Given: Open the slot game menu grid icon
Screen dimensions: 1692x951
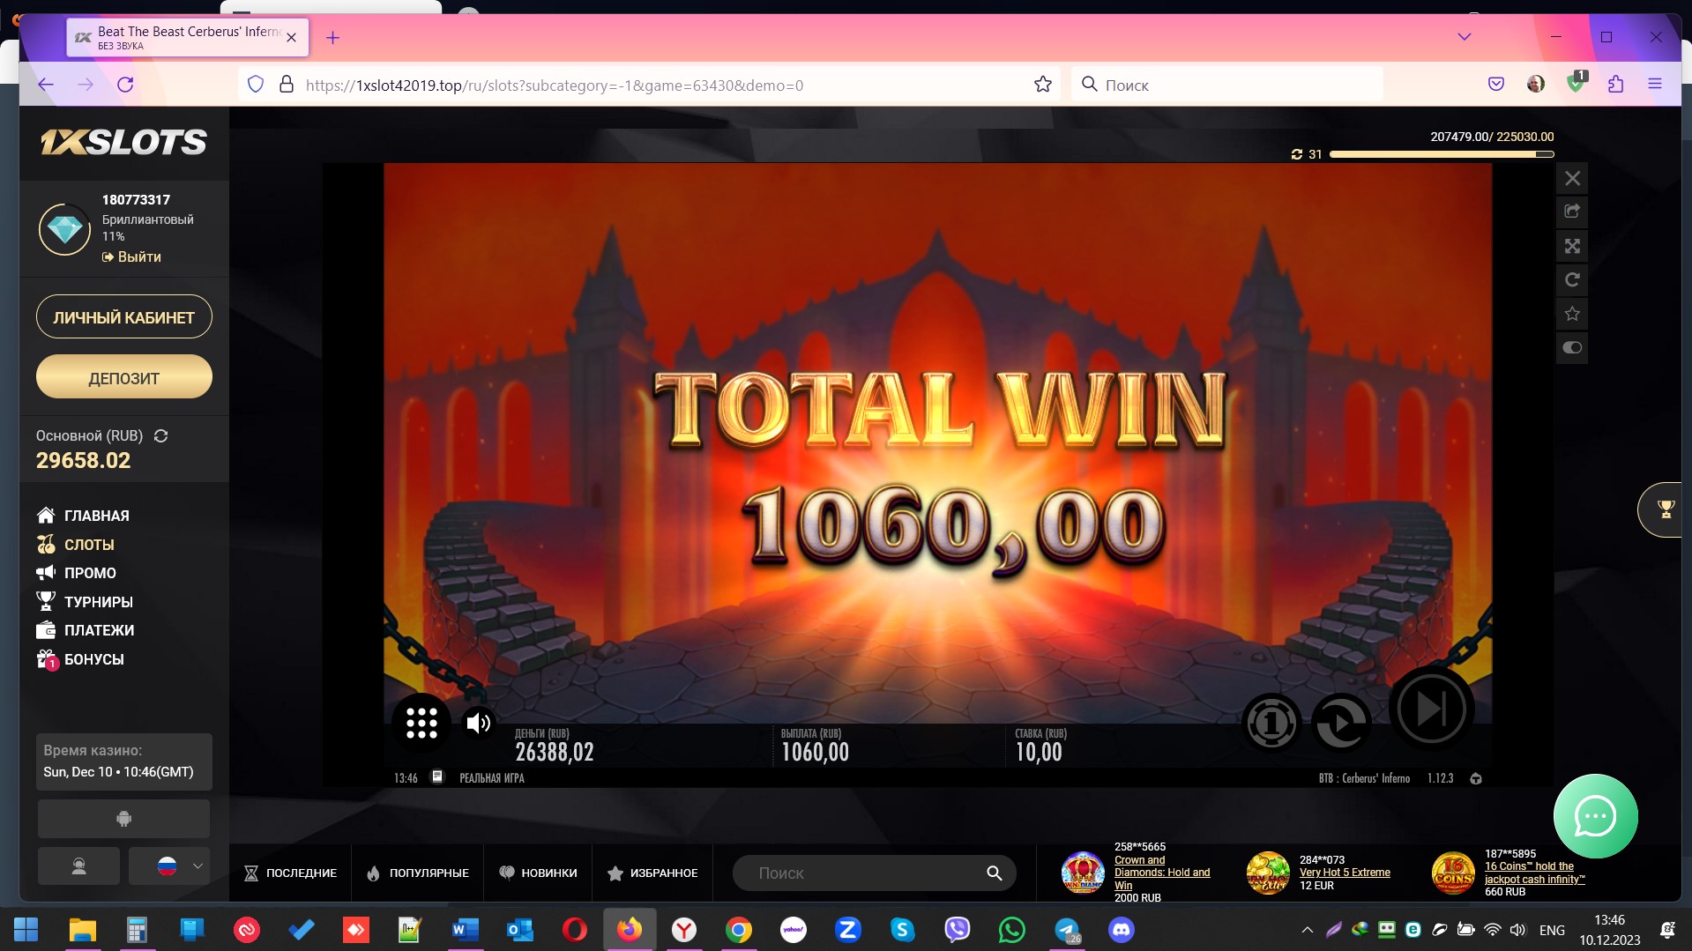Looking at the screenshot, I should pos(421,723).
